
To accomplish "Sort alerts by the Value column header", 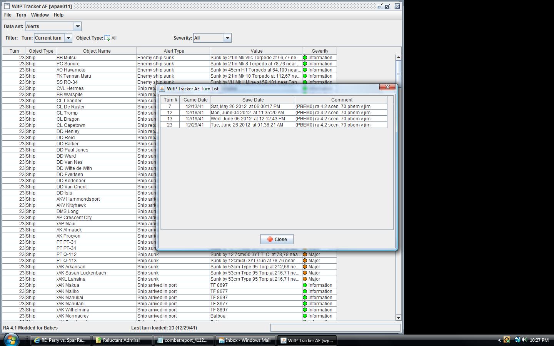I will click(x=256, y=51).
